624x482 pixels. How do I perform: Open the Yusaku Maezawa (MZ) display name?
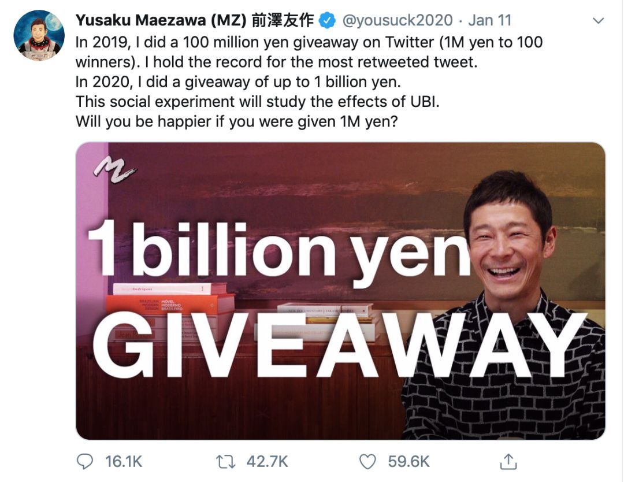(x=195, y=20)
